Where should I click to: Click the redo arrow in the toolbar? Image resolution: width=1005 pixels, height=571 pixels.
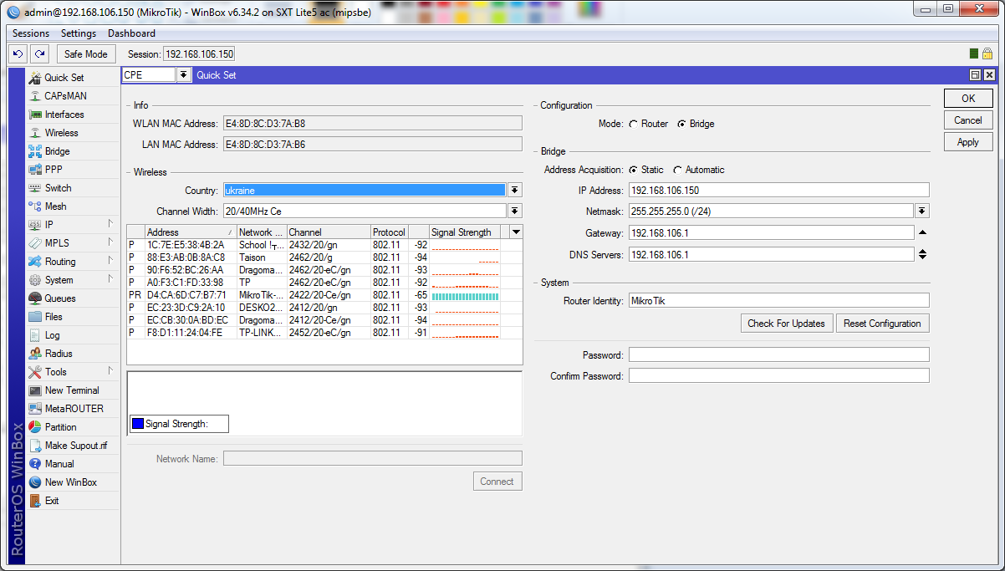[39, 54]
